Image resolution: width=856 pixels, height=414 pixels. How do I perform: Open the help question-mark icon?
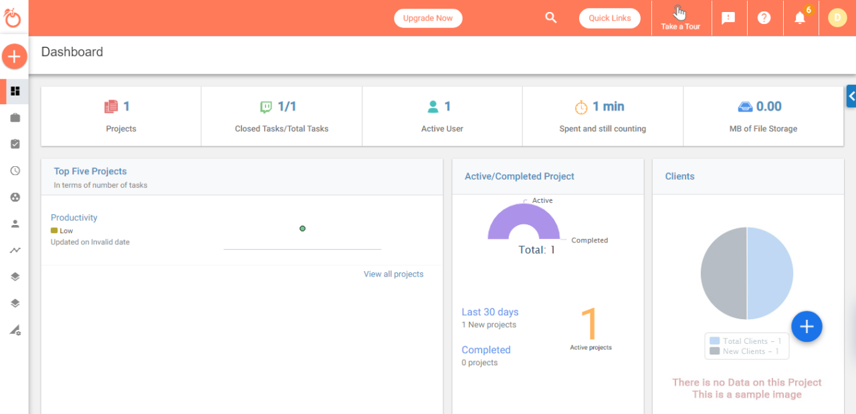pyautogui.click(x=764, y=17)
